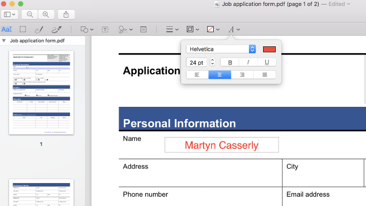Click the sidebar view toggle icon
Image resolution: width=366 pixels, height=206 pixels.
[x=7, y=15]
